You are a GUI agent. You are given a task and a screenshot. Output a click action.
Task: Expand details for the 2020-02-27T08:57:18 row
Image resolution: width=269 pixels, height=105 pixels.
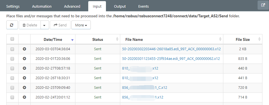point(24,68)
